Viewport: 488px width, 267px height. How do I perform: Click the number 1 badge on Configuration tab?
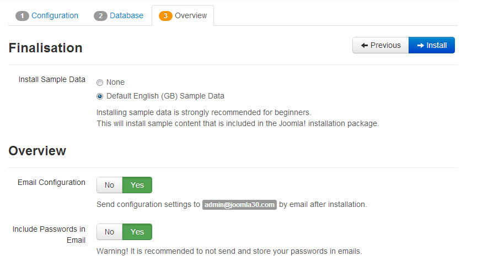[22, 16]
